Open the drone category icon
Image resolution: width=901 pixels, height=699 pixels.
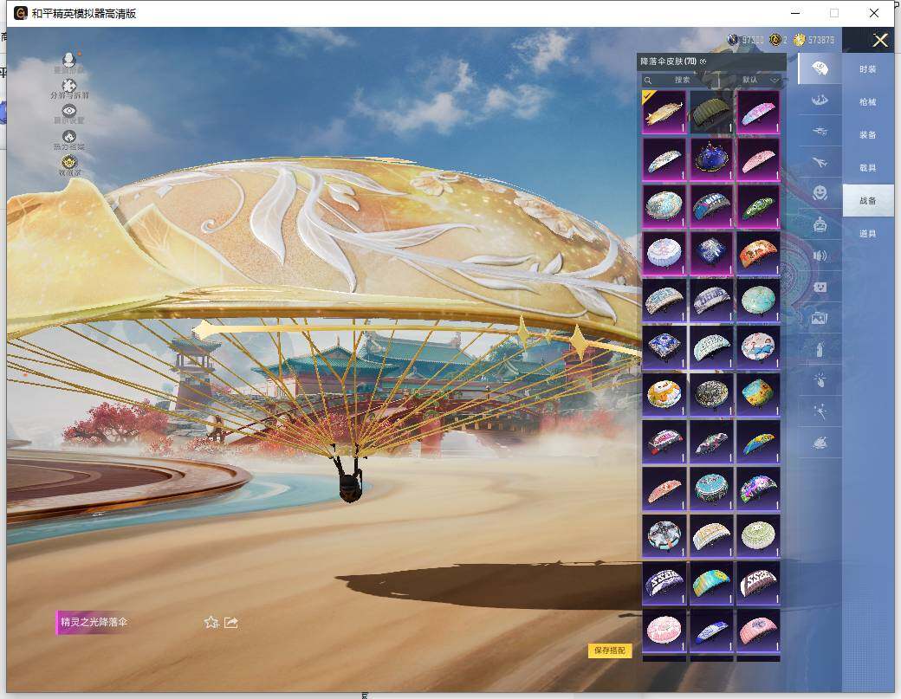[x=820, y=131]
